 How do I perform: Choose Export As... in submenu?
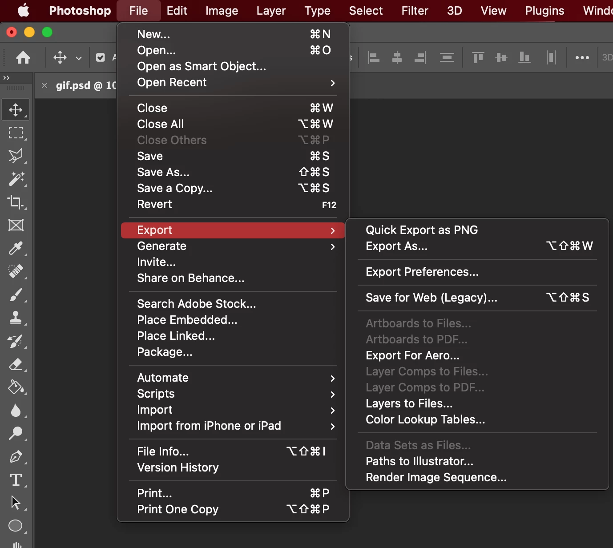[x=477, y=246]
